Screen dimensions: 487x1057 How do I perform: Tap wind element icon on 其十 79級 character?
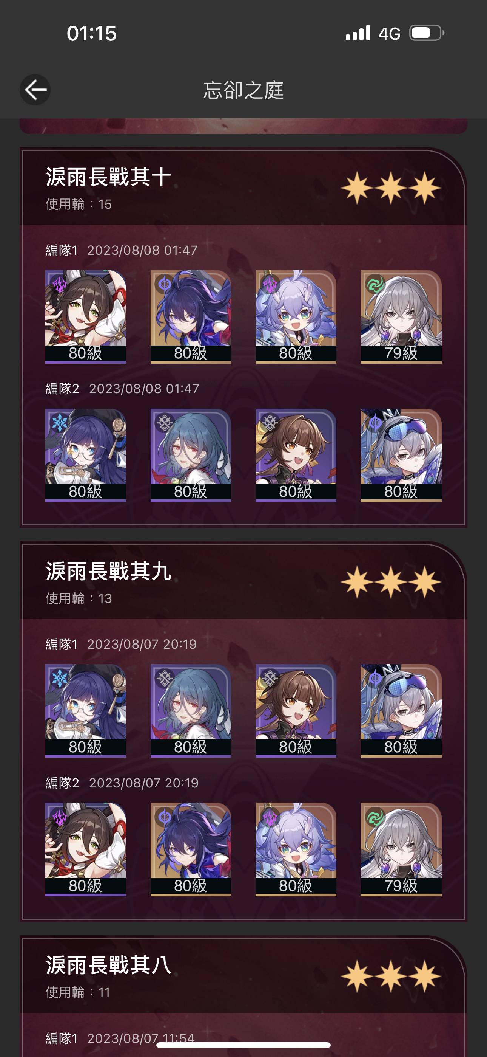click(375, 284)
